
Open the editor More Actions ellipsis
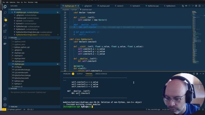203,6
